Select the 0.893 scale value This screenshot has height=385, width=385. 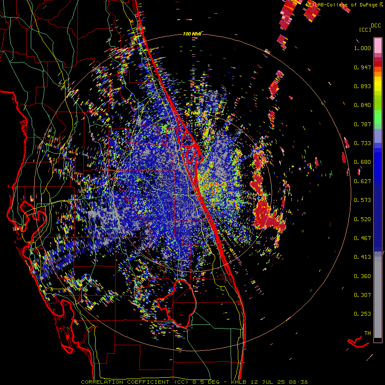[362, 86]
